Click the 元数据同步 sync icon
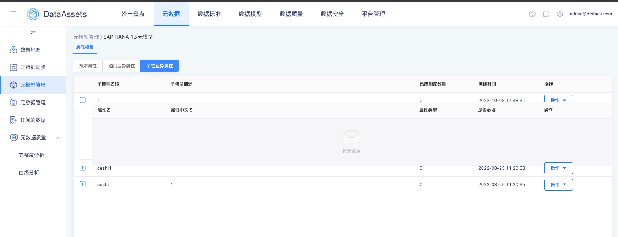This screenshot has height=237, width=618. [14, 67]
